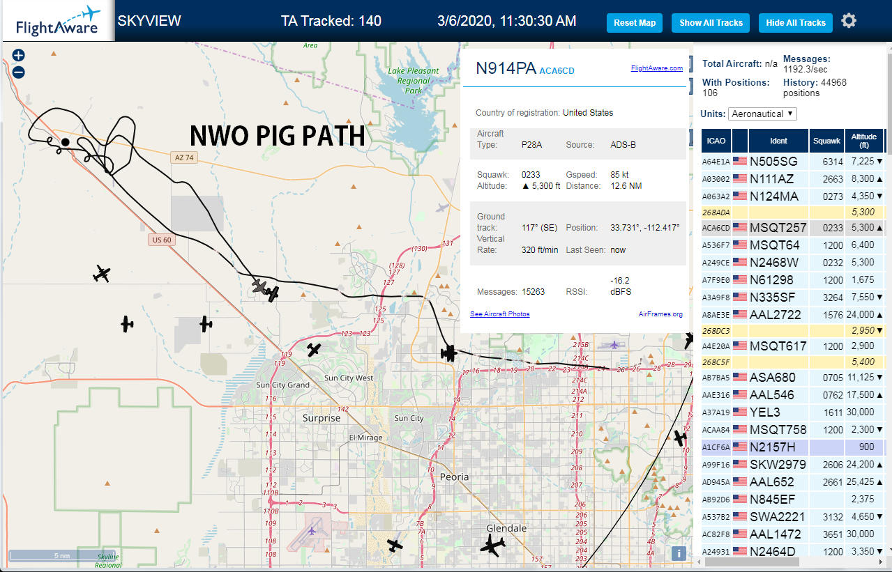The width and height of the screenshot is (892, 572).
Task: Select the N111AZ aircraft row
Action: pos(793,179)
